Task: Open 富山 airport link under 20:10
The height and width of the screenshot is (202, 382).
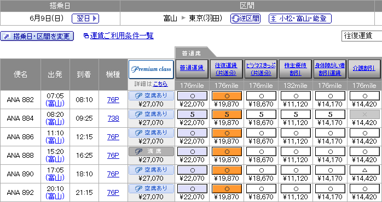Action: pyautogui.click(x=55, y=196)
